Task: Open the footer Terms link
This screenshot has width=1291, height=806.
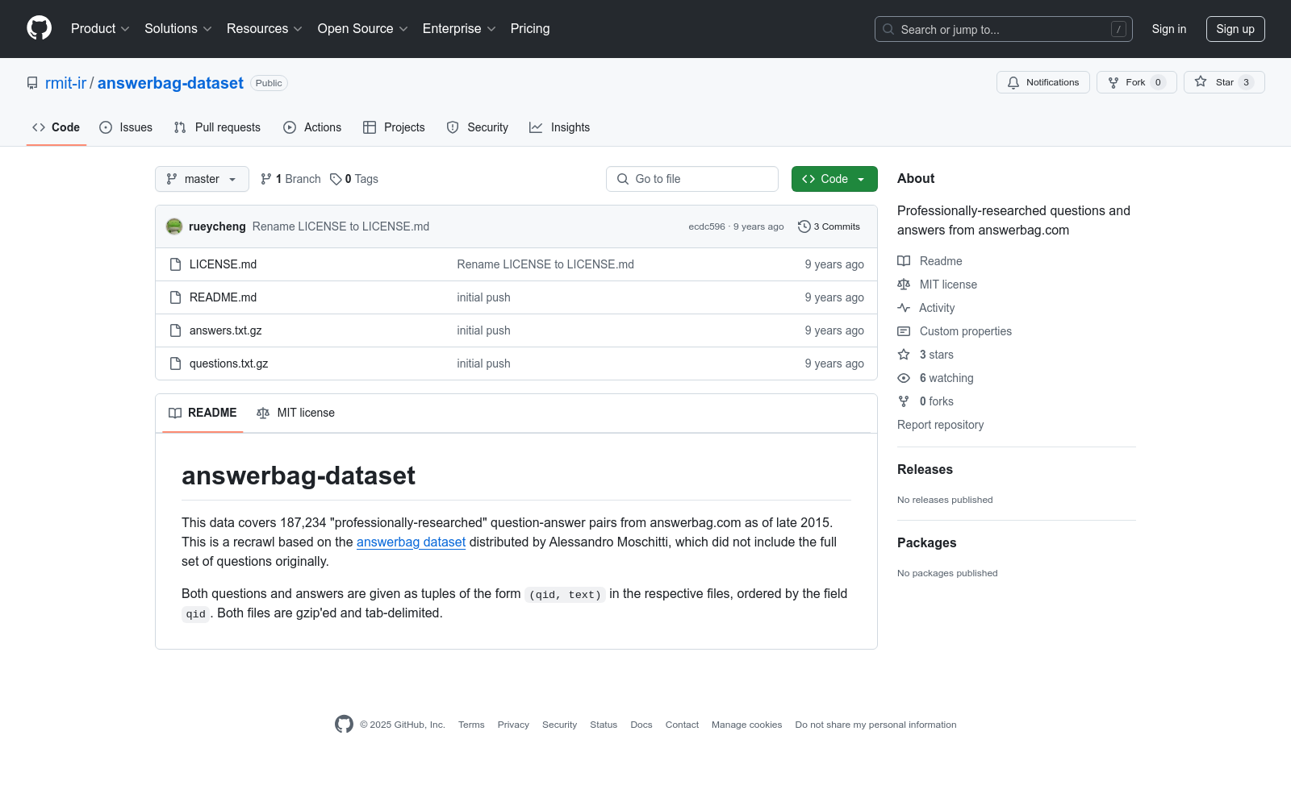Action: pos(471,725)
